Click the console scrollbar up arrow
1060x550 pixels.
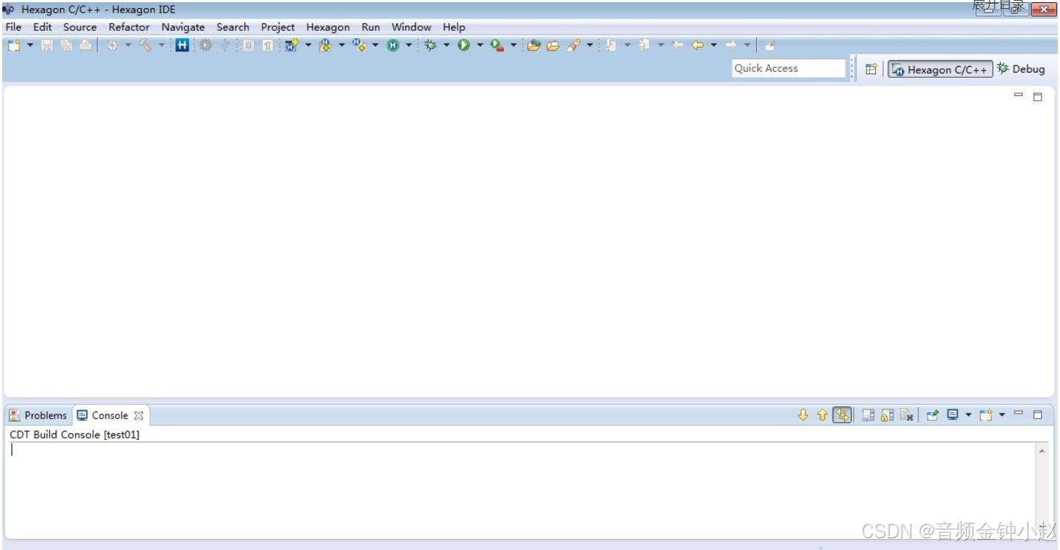point(1042,451)
